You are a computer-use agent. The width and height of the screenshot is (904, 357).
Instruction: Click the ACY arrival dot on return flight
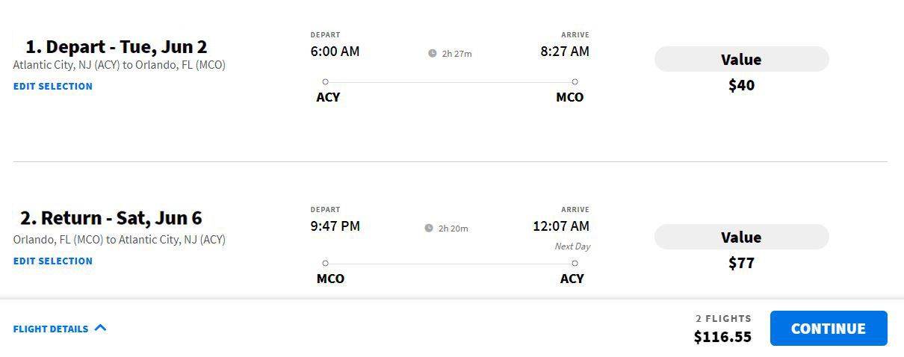tap(575, 263)
